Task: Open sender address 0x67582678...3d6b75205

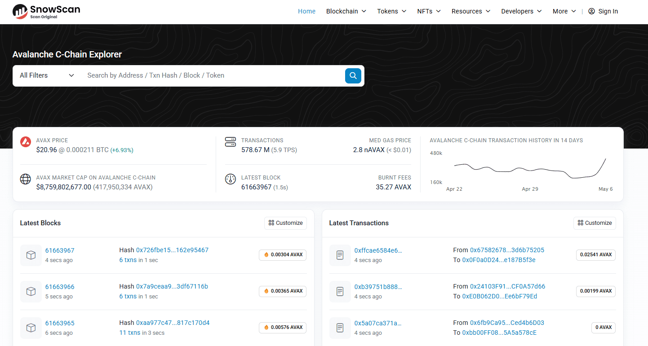Action: pyautogui.click(x=507, y=250)
